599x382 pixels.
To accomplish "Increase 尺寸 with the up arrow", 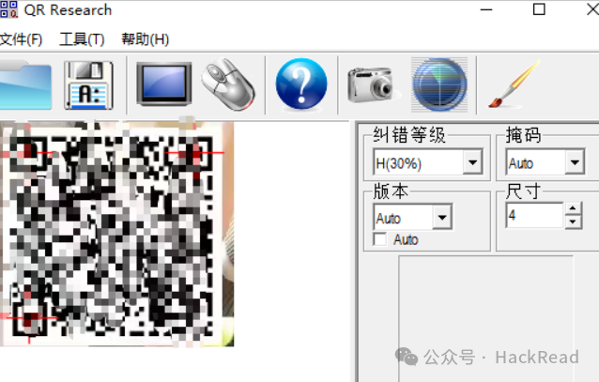I will [x=573, y=208].
